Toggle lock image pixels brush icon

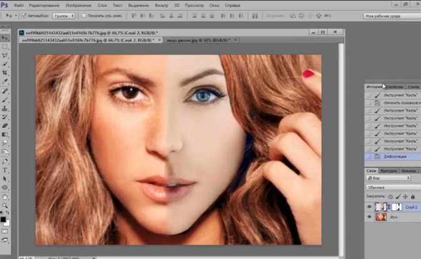click(398, 197)
